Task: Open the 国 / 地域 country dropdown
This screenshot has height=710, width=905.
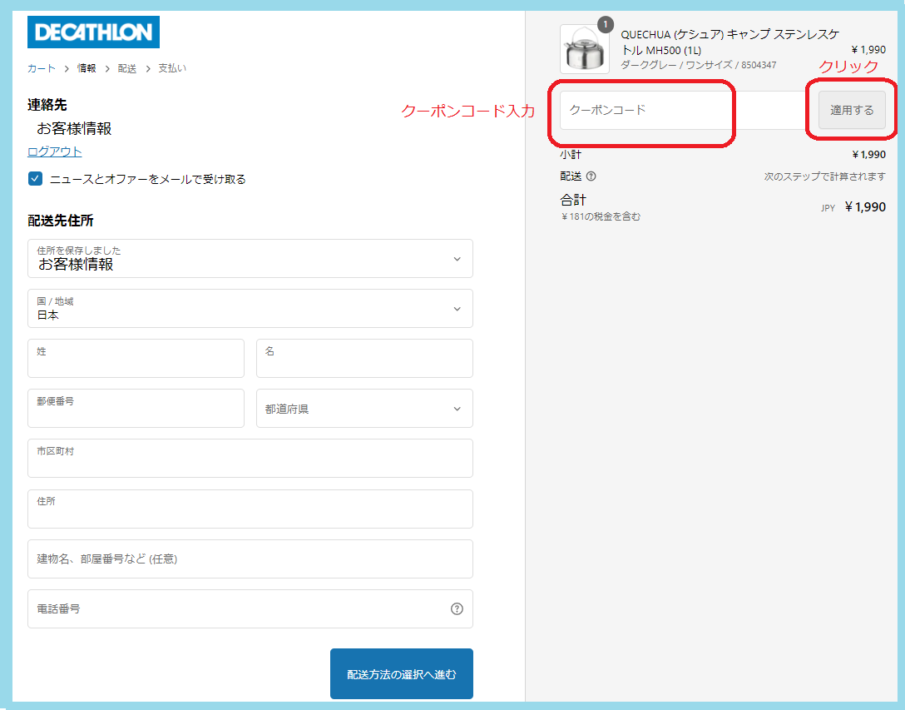Action: [250, 309]
